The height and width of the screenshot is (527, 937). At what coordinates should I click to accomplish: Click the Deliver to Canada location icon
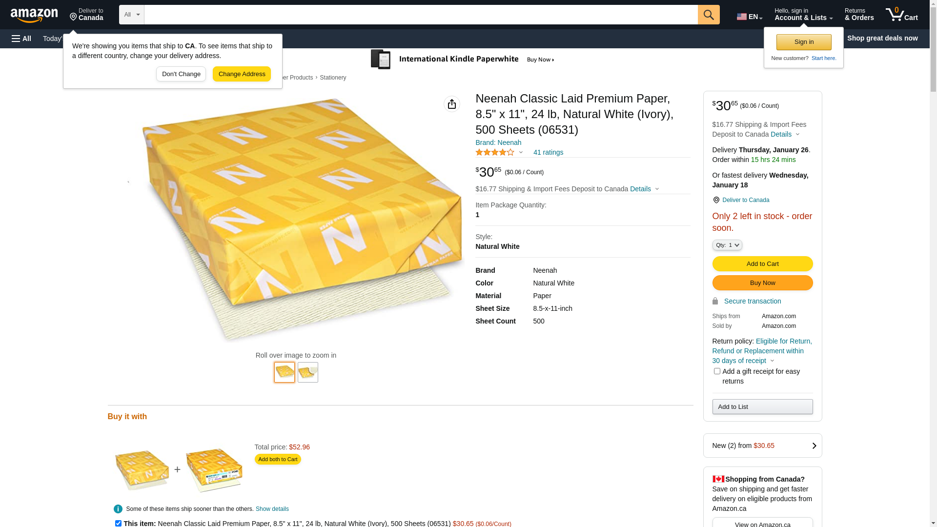[716, 200]
